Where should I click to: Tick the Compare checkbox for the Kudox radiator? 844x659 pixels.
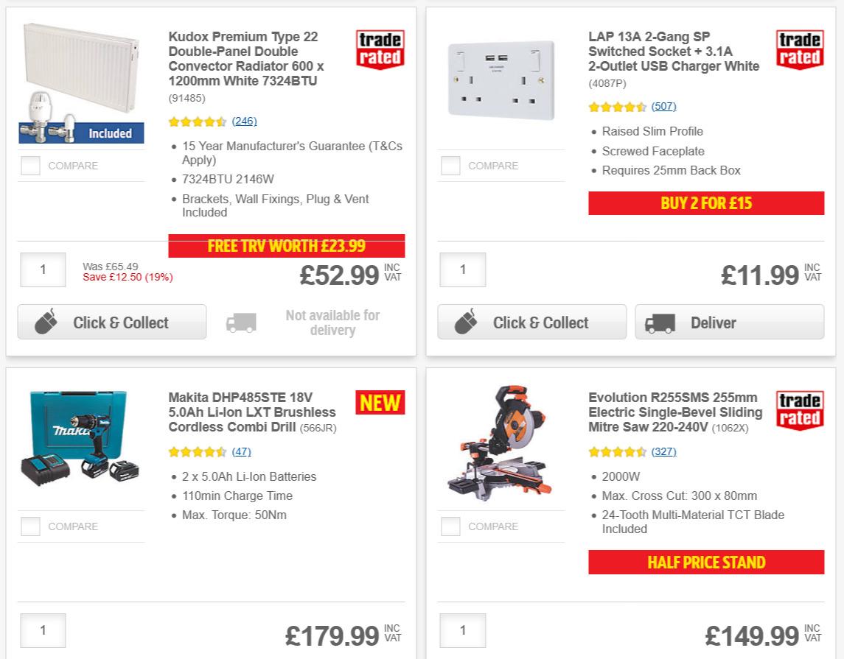[x=30, y=166]
